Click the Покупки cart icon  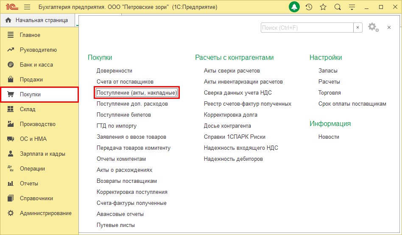tap(11, 94)
